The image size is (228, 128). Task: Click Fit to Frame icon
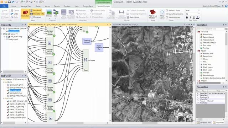tap(162, 14)
